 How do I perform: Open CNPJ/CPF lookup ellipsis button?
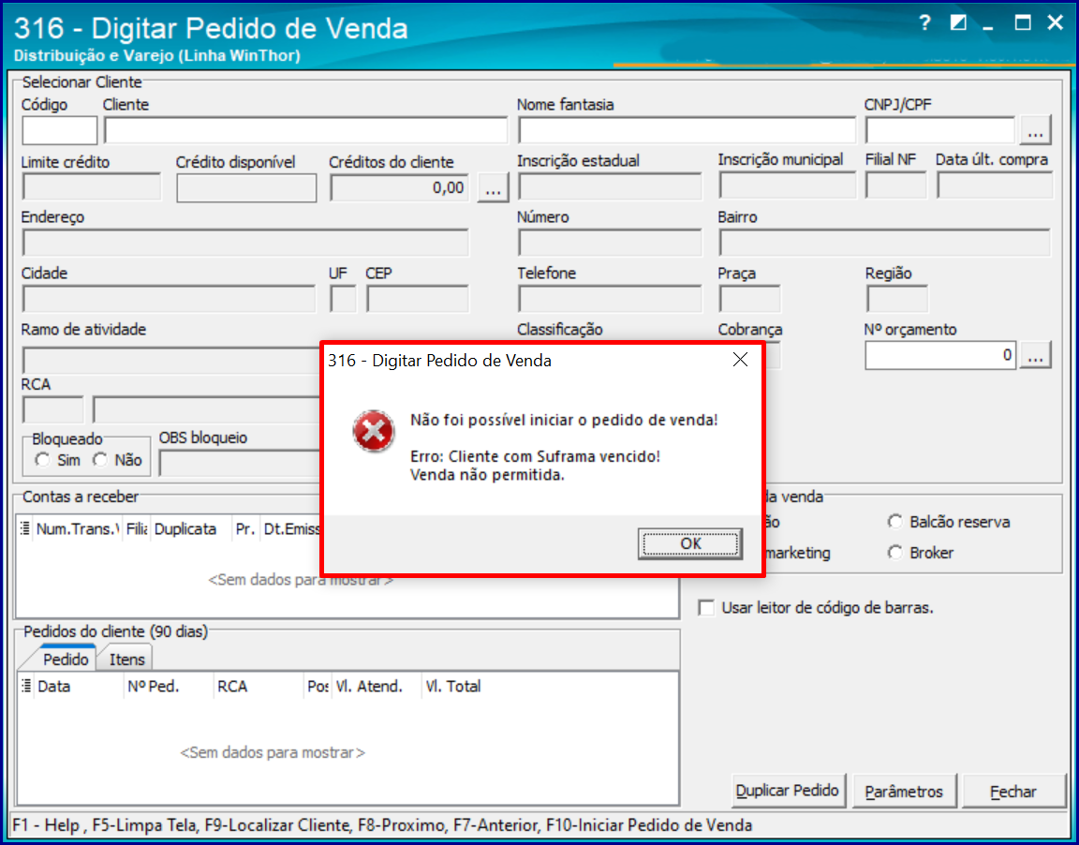(x=1036, y=131)
